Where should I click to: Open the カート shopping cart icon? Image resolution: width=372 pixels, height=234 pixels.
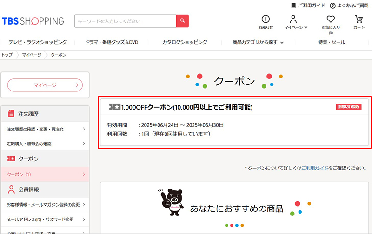click(359, 19)
